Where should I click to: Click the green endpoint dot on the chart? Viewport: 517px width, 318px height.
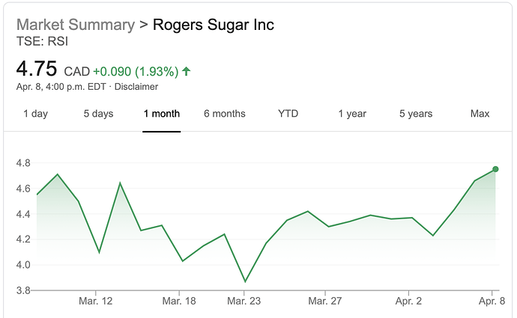pos(495,169)
